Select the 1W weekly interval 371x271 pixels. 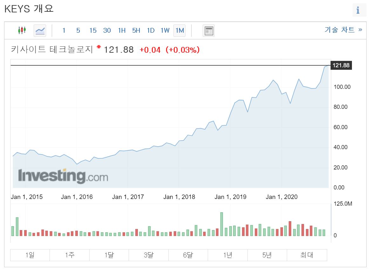165,30
